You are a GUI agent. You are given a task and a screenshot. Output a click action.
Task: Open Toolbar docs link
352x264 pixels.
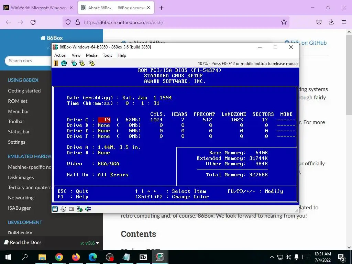[16, 121]
